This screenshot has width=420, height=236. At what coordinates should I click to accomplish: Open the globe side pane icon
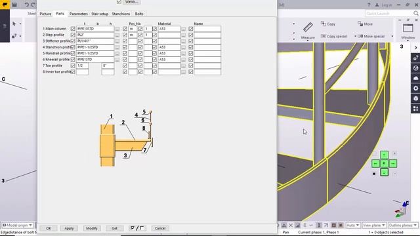415,68
